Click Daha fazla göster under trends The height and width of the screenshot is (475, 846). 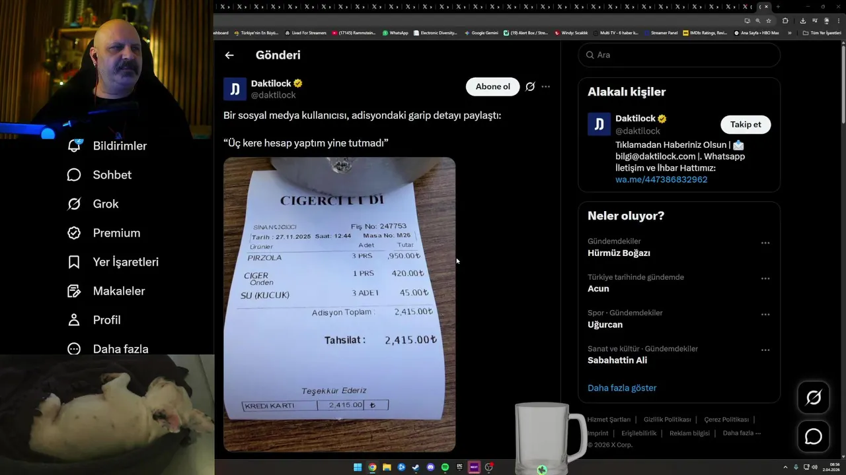click(x=622, y=388)
